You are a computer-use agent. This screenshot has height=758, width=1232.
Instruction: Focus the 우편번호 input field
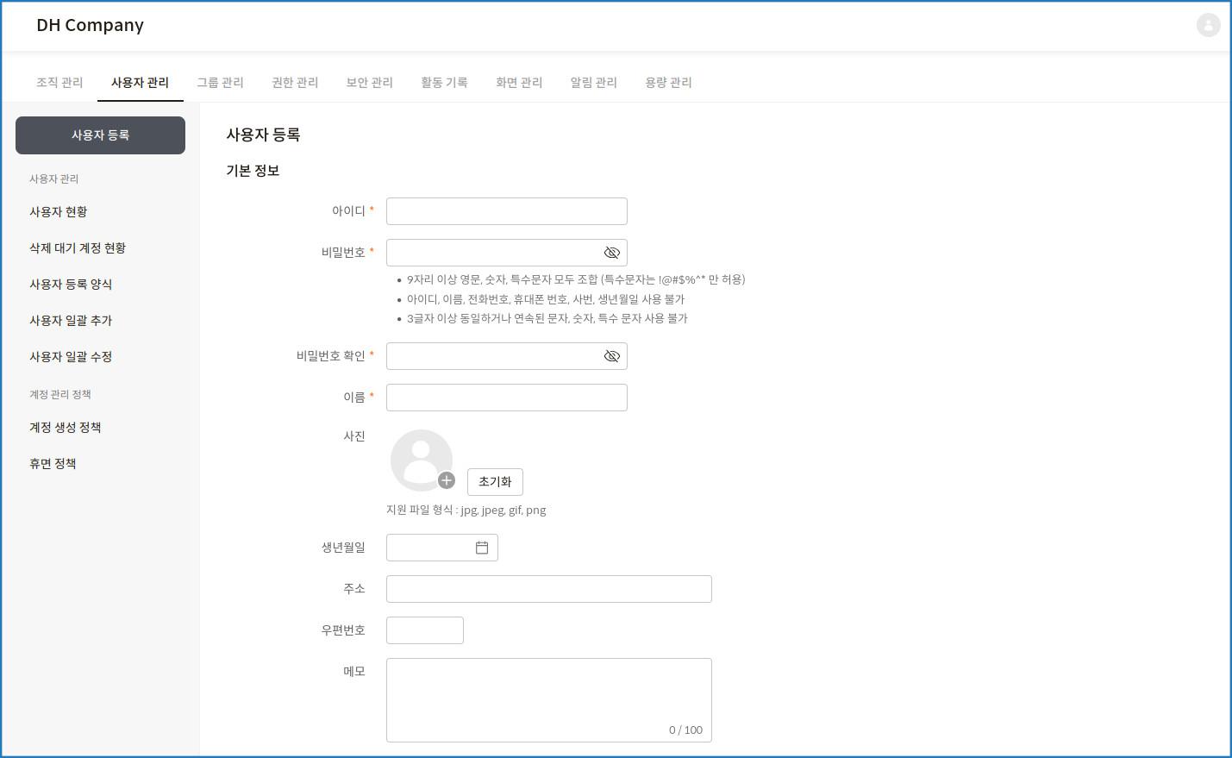425,630
